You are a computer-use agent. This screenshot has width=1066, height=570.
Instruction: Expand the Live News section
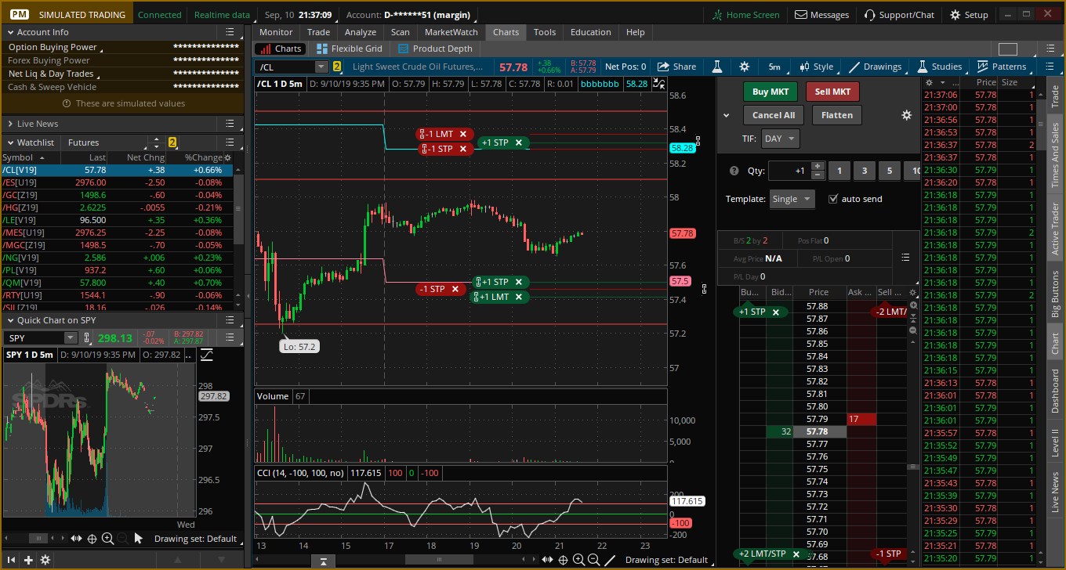pos(9,124)
